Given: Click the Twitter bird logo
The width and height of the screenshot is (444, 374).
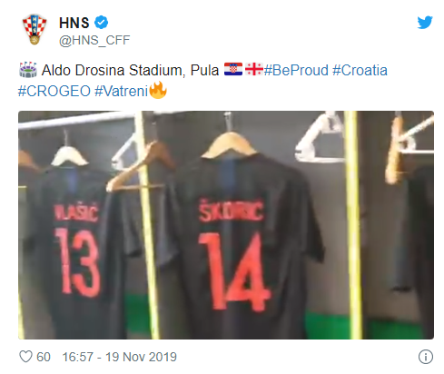Looking at the screenshot, I should (x=425, y=23).
